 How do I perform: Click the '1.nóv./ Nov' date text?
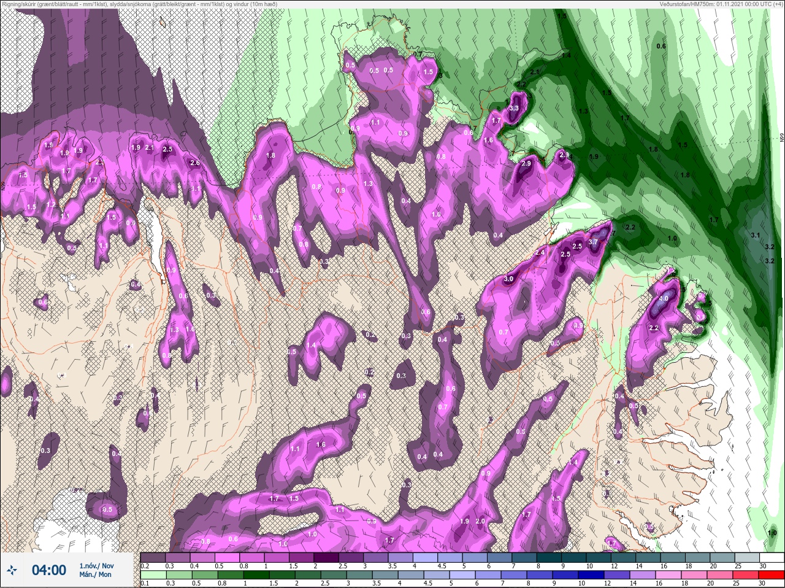tap(96, 566)
